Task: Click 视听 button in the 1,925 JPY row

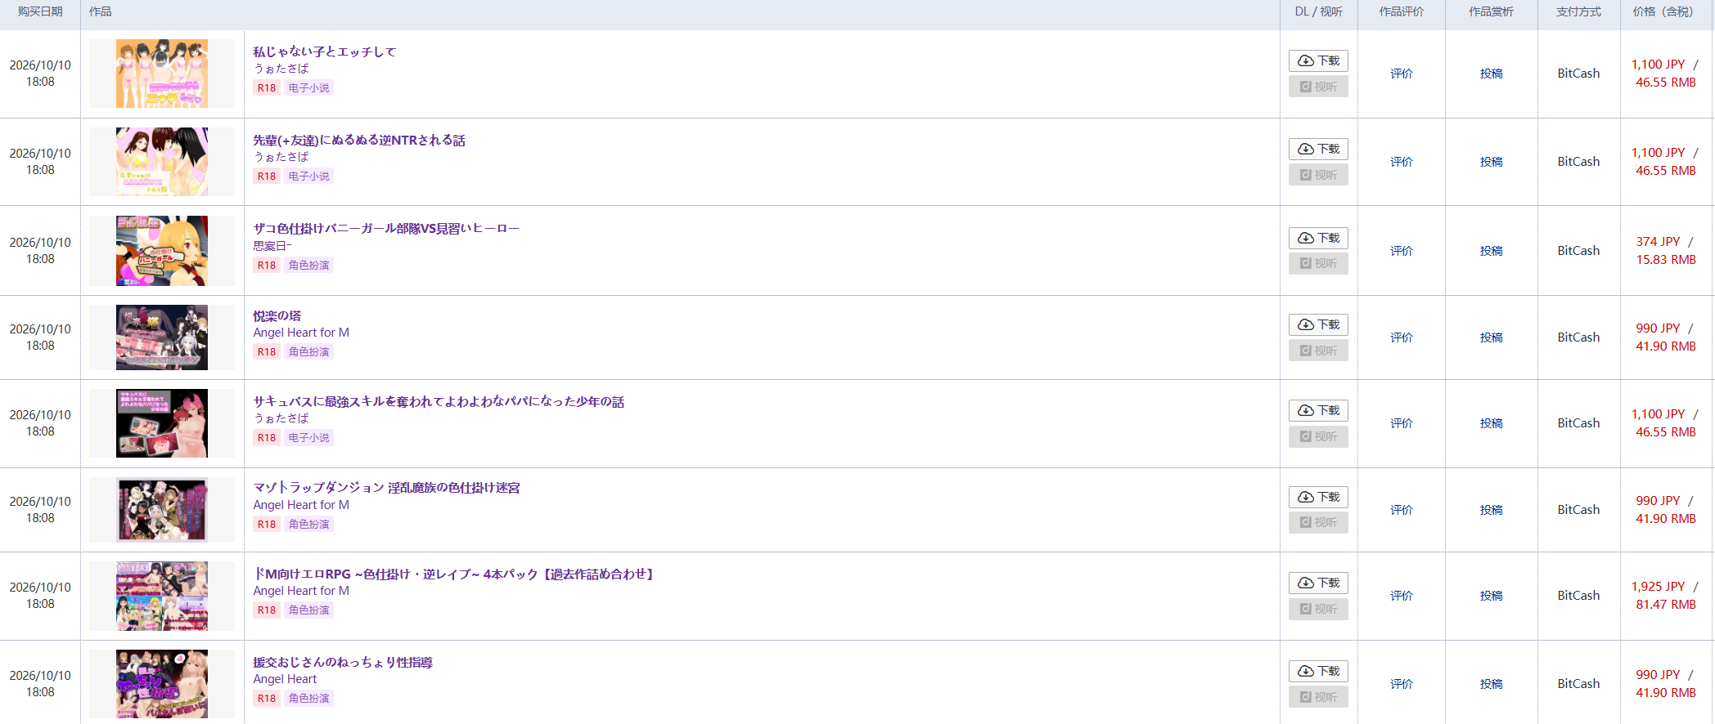Action: point(1318,609)
